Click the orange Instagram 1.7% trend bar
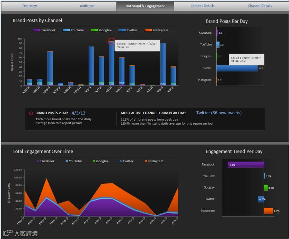Viewport: 289px width, 239px height. click(x=269, y=211)
